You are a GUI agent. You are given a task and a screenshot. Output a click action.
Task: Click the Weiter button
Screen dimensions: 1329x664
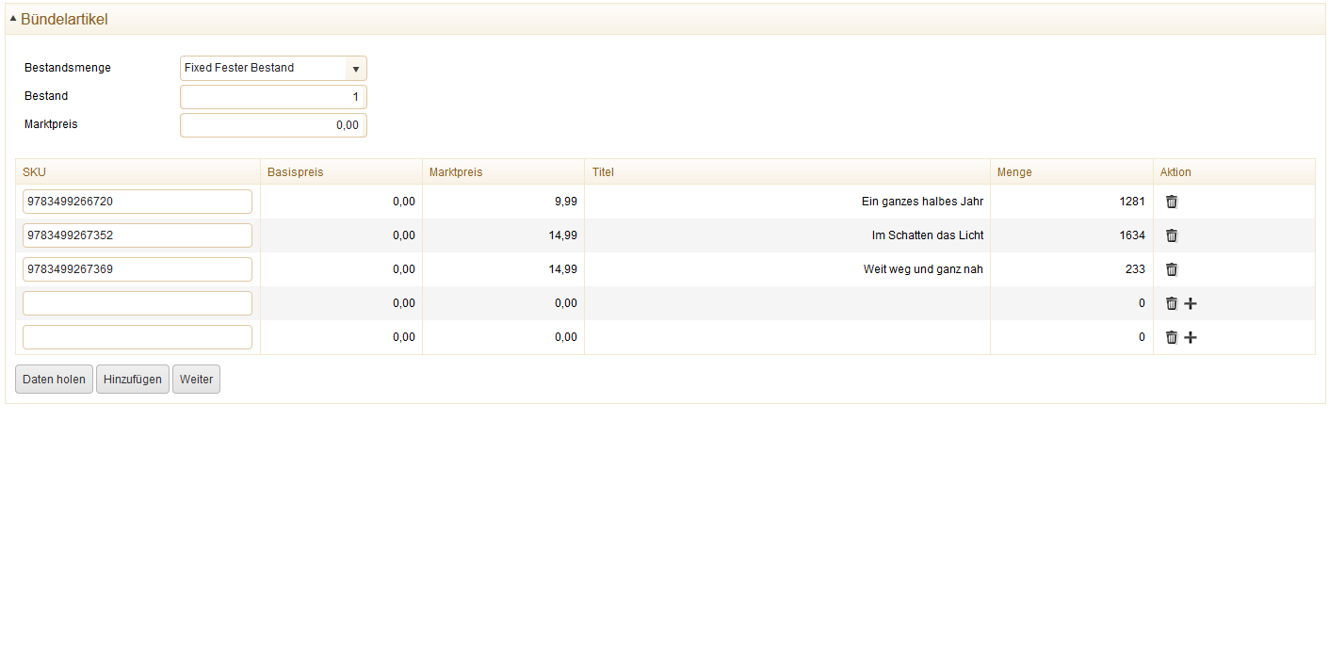coord(196,380)
